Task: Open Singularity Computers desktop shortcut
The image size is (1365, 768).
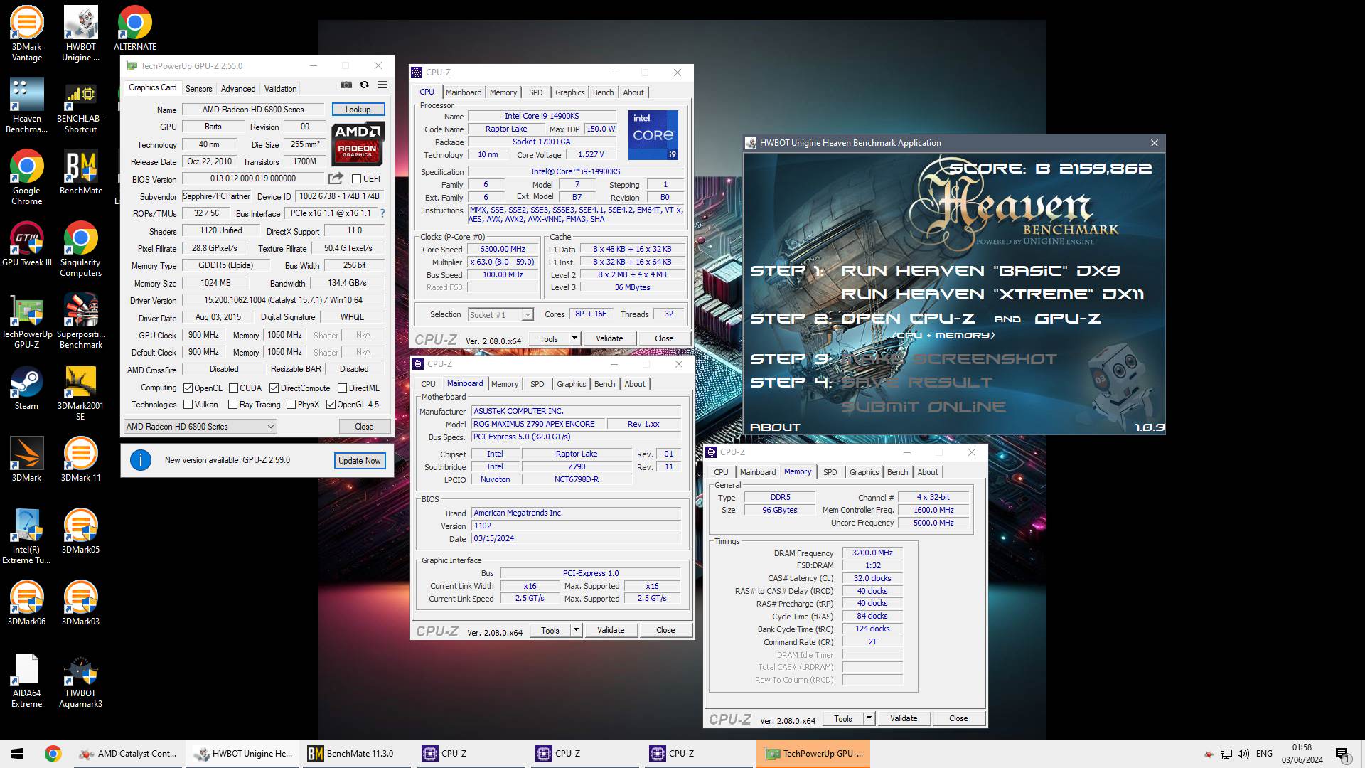Action: click(80, 249)
